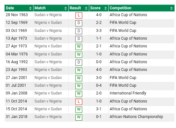The width and height of the screenshot is (176, 128).
Task: Click the Competition column header text
Action: click(121, 8)
